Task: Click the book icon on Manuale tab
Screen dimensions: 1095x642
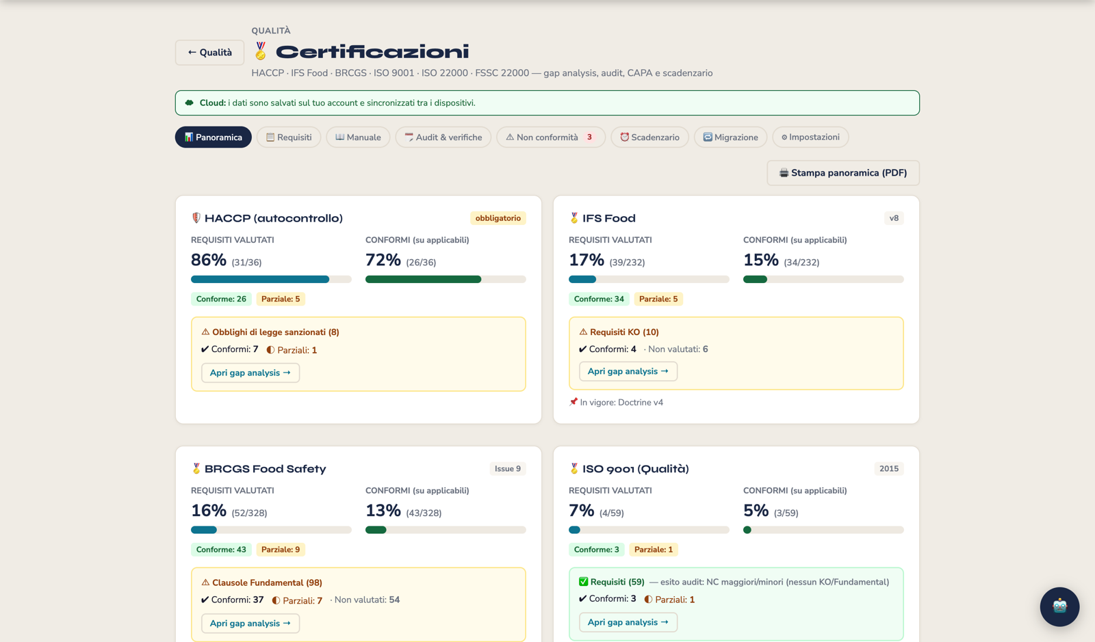Action: pos(339,137)
